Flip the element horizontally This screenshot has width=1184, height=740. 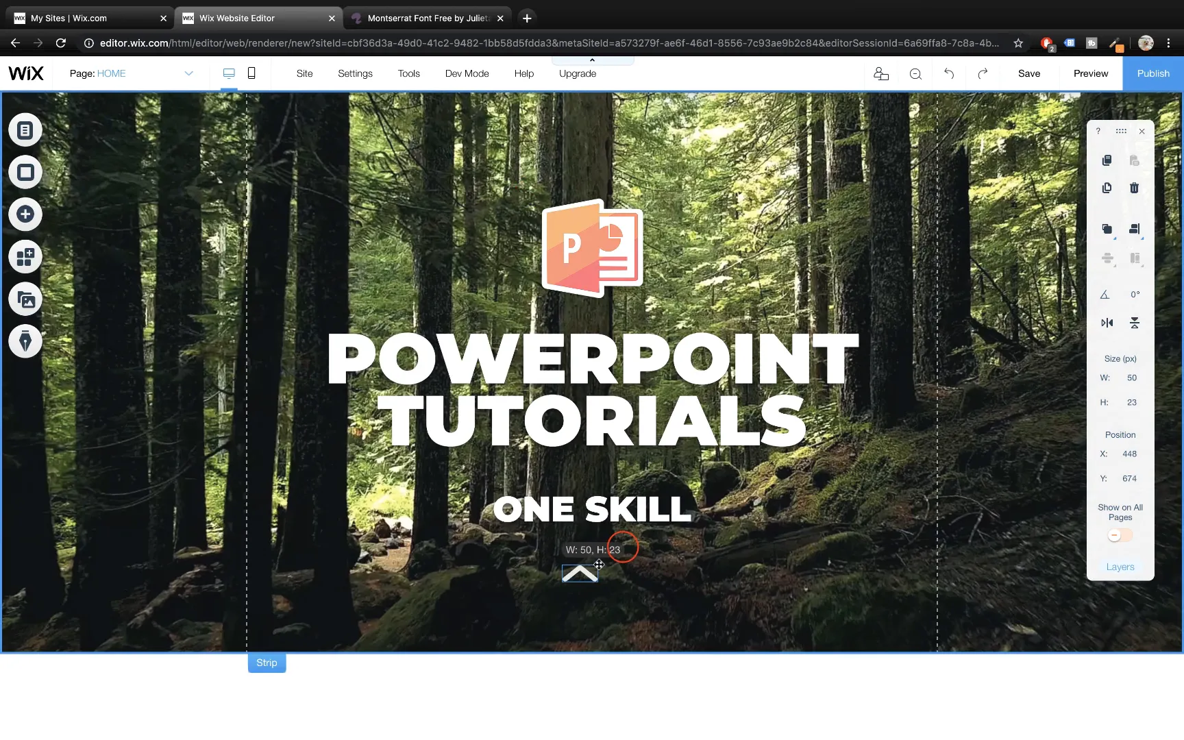1107,323
